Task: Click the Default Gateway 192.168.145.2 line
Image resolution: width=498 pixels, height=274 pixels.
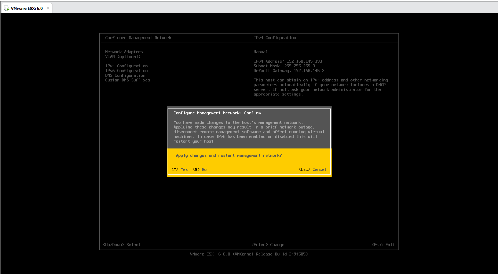Action: point(289,71)
